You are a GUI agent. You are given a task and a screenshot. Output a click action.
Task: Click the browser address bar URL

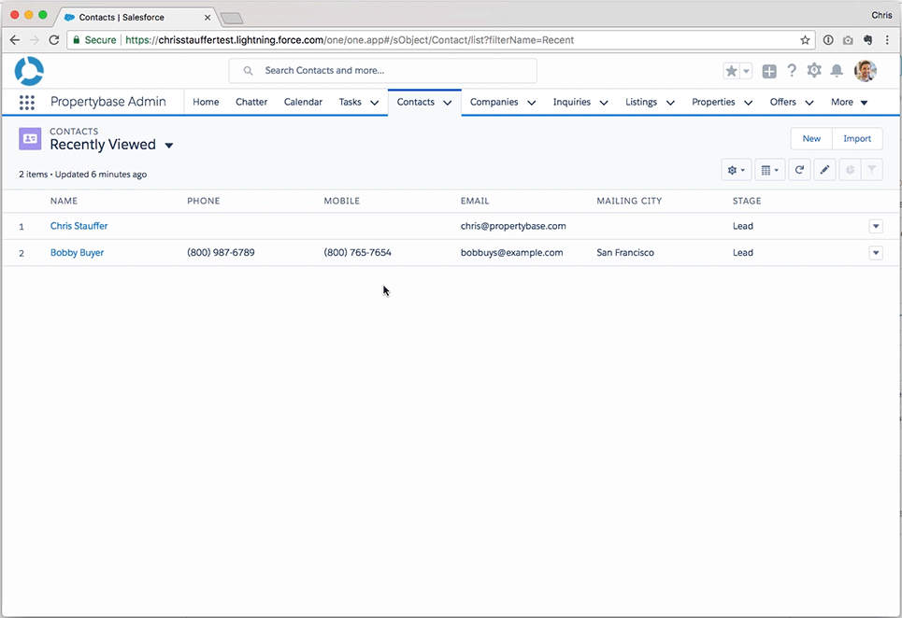click(350, 40)
